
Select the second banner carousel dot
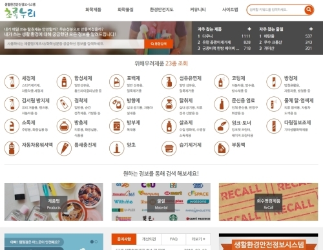[x=96, y=242]
